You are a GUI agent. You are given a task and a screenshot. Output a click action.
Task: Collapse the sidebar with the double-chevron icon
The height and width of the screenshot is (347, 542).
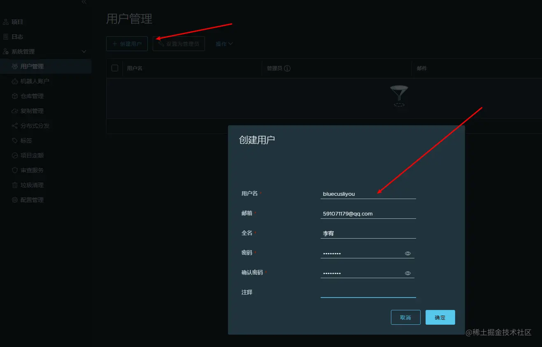coord(84,2)
